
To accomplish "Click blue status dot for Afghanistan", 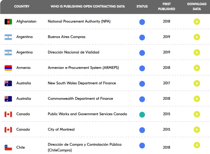I will point(142,22).
